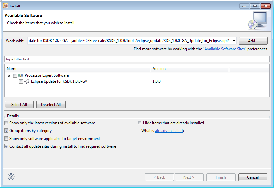Open the already installed link
Image resolution: width=274 pixels, height=188 pixels.
(169, 131)
